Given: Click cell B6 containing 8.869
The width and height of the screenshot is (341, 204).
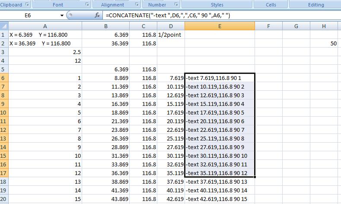Looking at the screenshot, I should click(x=106, y=78).
